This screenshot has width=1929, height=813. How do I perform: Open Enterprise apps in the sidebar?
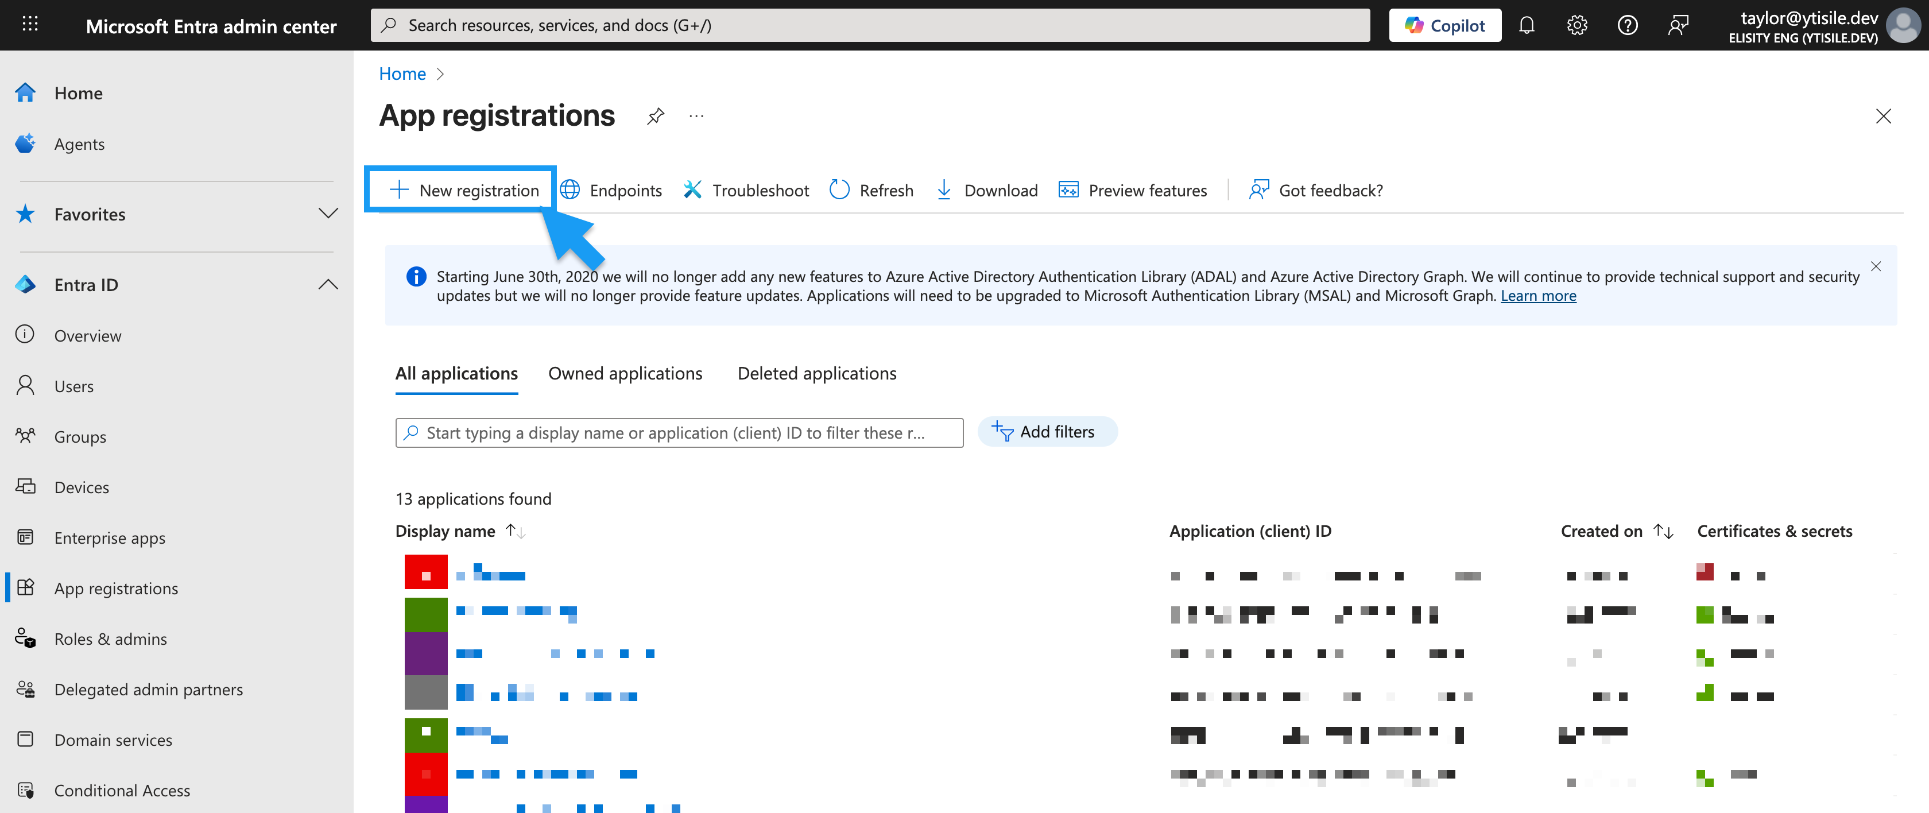click(109, 537)
